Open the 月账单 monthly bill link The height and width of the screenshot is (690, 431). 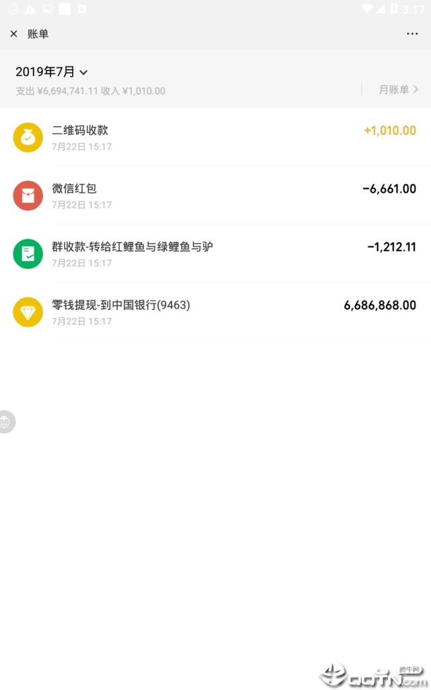point(398,90)
